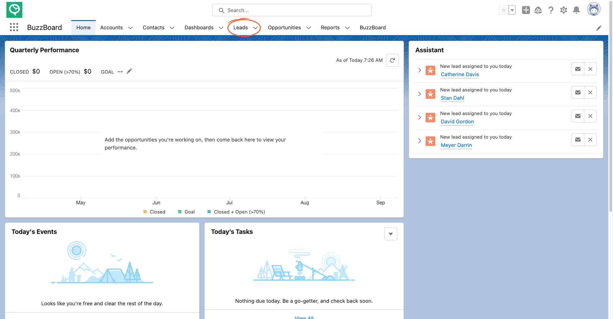The image size is (613, 319).
Task: Open the Global Actions plus icon
Action: [x=526, y=10]
